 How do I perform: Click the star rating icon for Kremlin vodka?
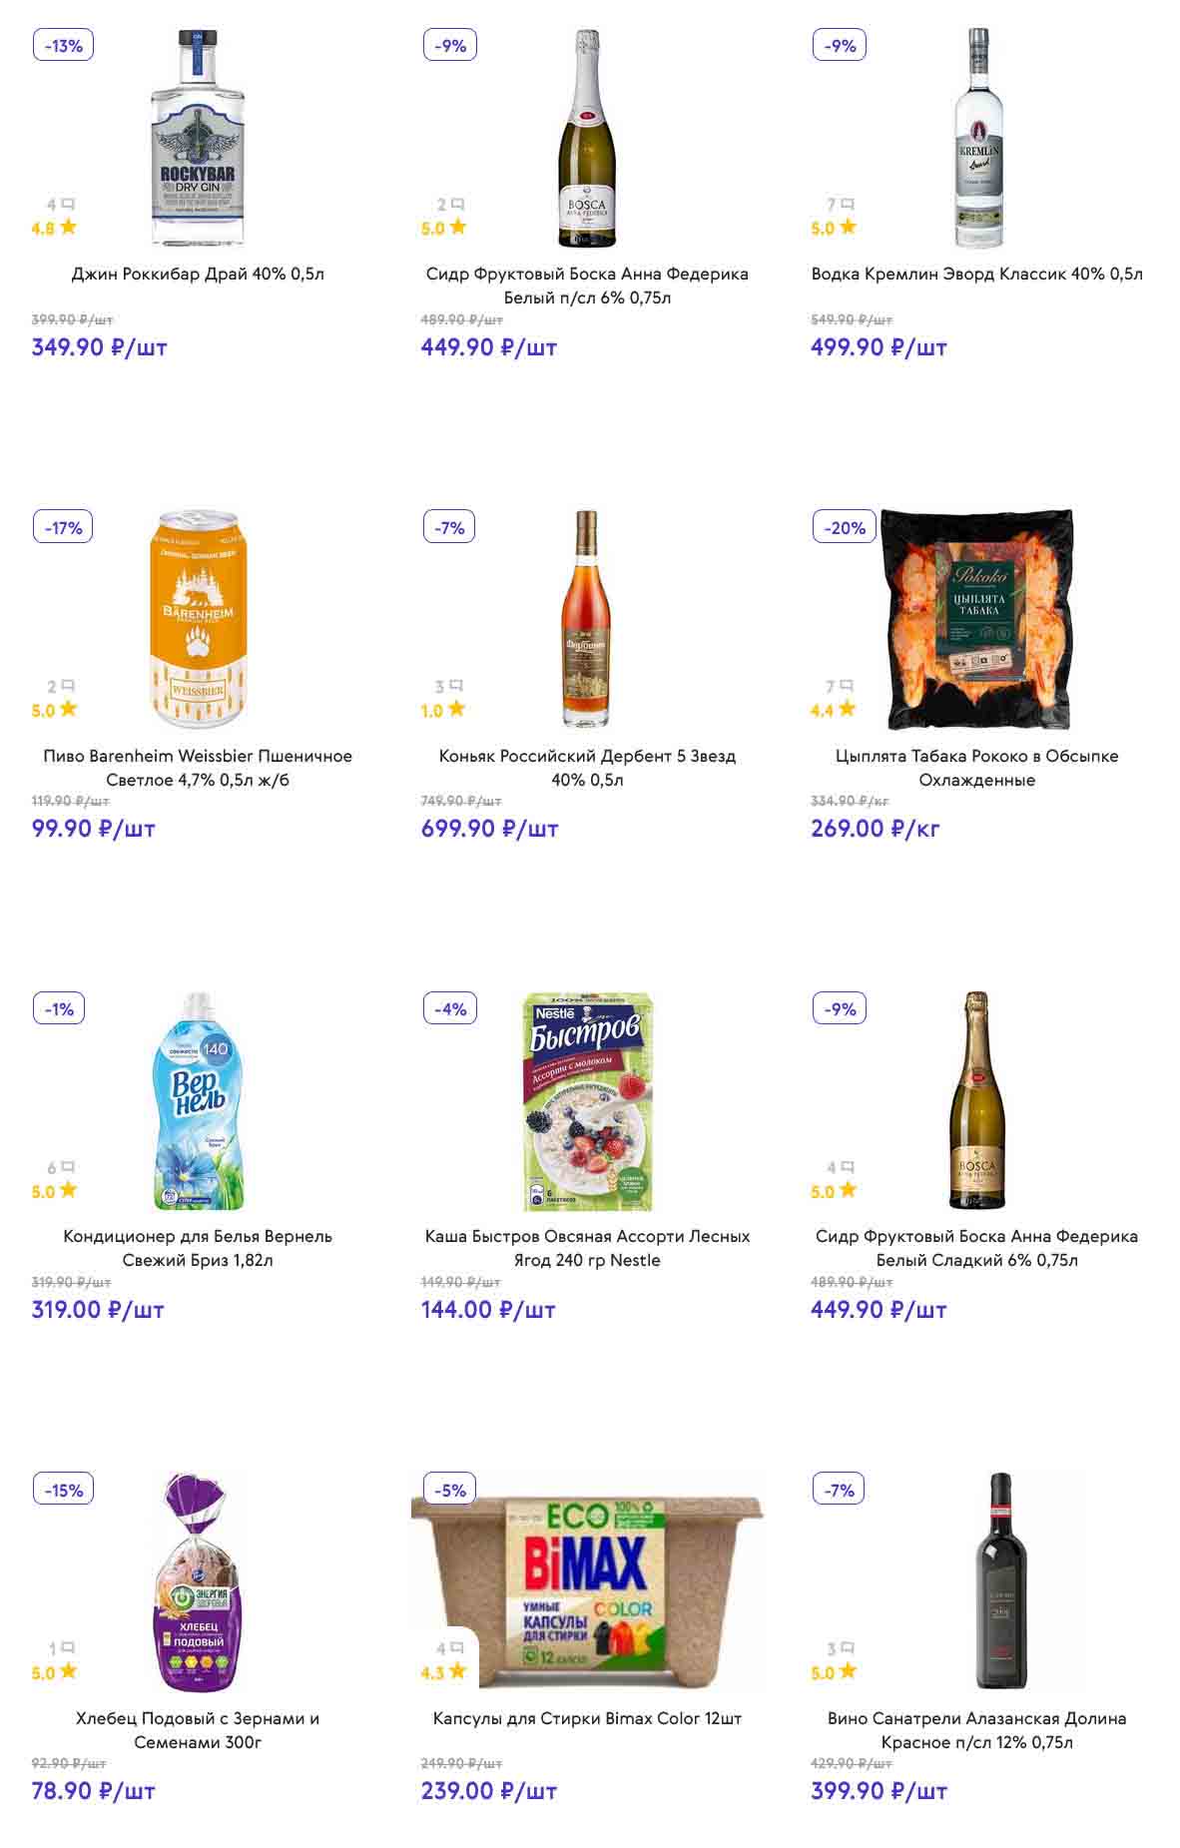(848, 227)
